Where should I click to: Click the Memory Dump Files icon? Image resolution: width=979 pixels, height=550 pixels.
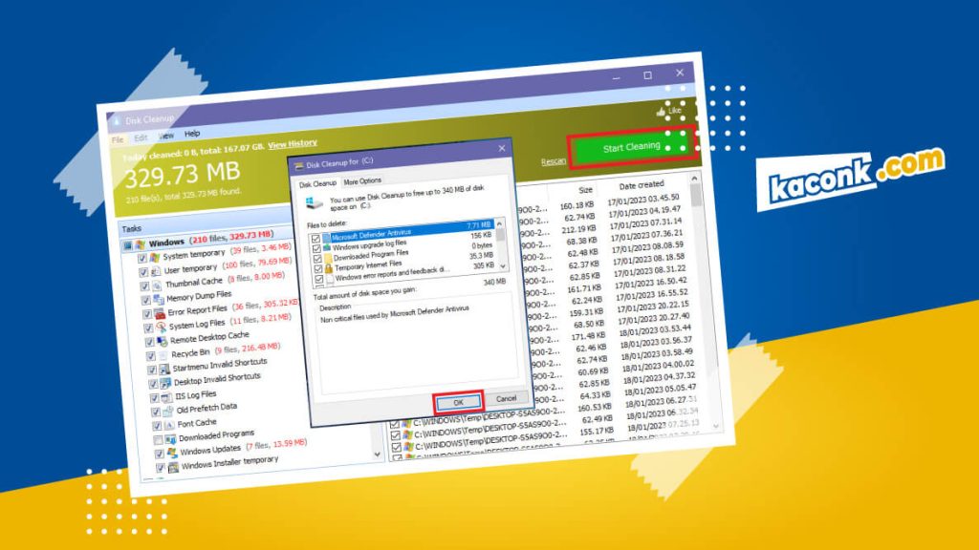159,299
